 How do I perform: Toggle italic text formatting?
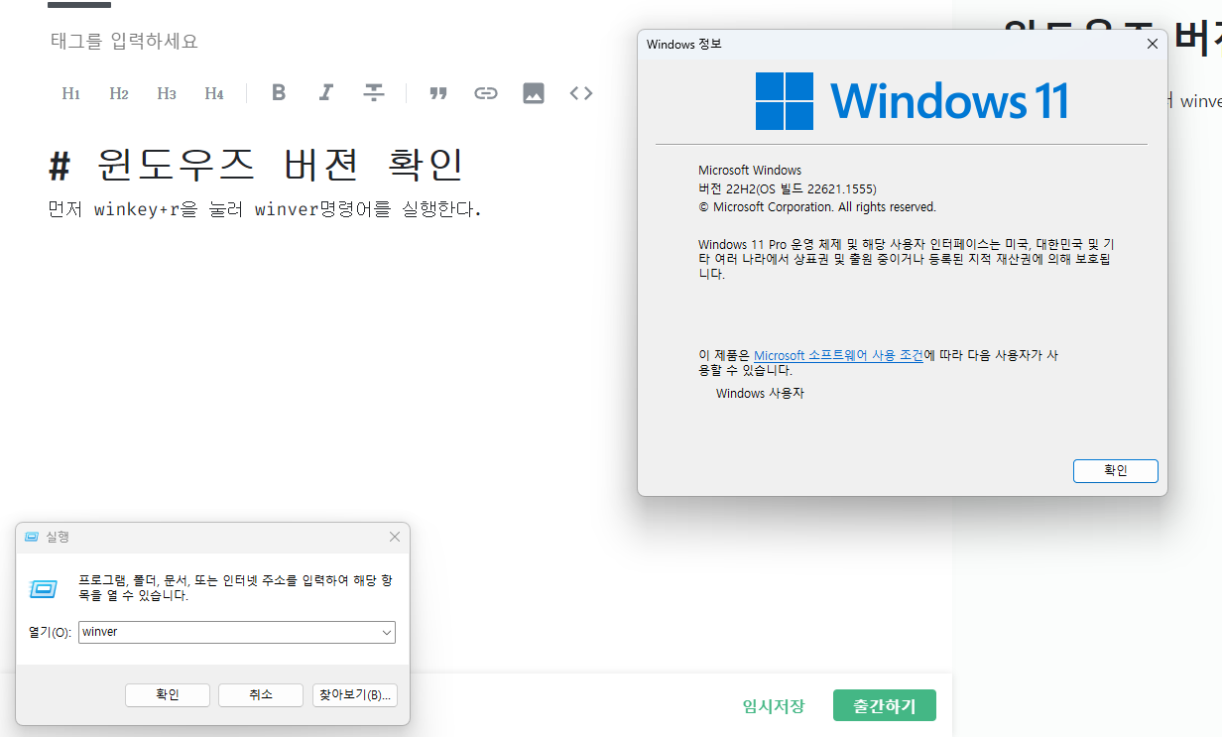point(325,92)
